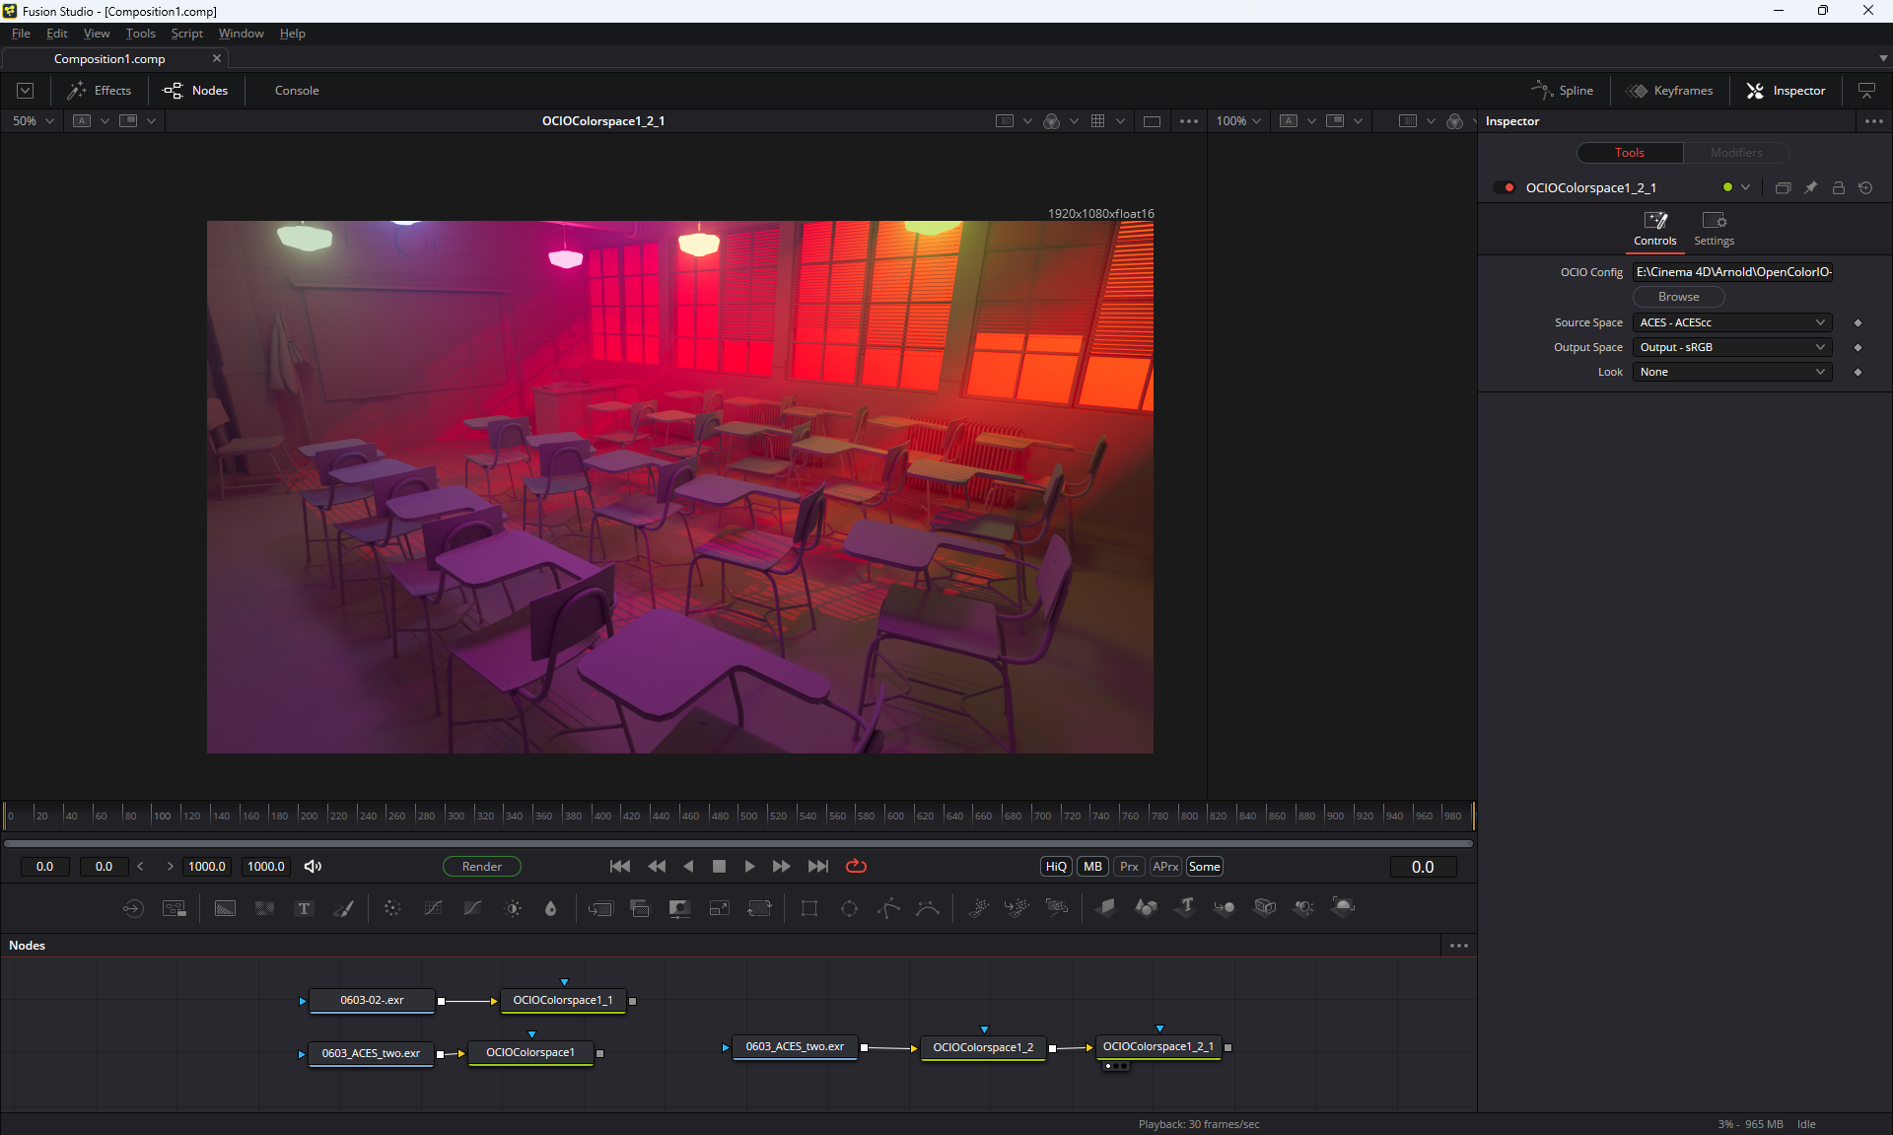Screen dimensions: 1893x1135
Task: Add an Ellipse mask tool
Action: click(849, 908)
